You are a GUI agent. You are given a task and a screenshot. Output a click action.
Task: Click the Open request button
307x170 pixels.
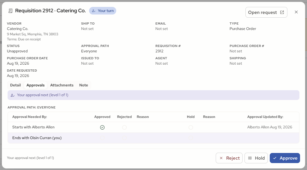[x=266, y=12]
